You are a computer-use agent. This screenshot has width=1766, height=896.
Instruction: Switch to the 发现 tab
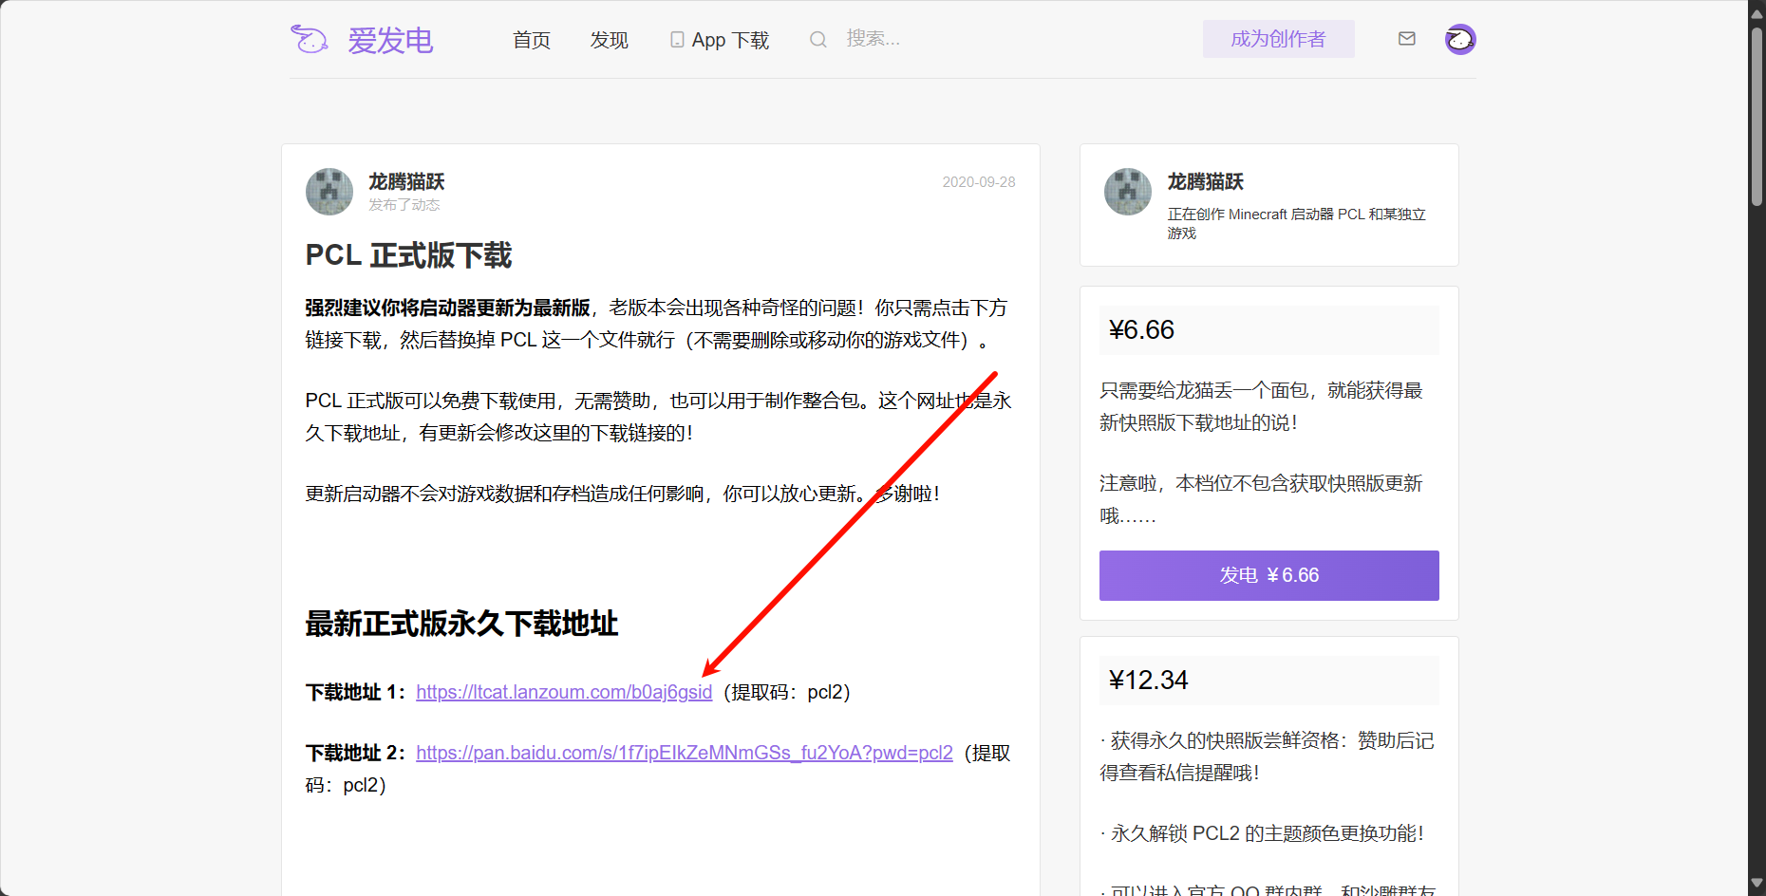(x=609, y=40)
